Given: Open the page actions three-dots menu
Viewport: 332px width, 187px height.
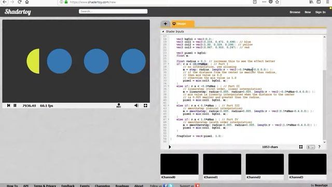Looking at the screenshot, I should coord(264,2).
